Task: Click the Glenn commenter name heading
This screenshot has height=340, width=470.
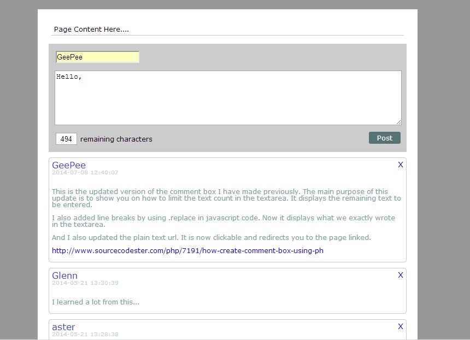Action: [x=64, y=275]
